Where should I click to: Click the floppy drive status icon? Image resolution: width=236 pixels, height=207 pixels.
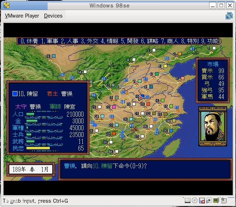tap(202, 200)
